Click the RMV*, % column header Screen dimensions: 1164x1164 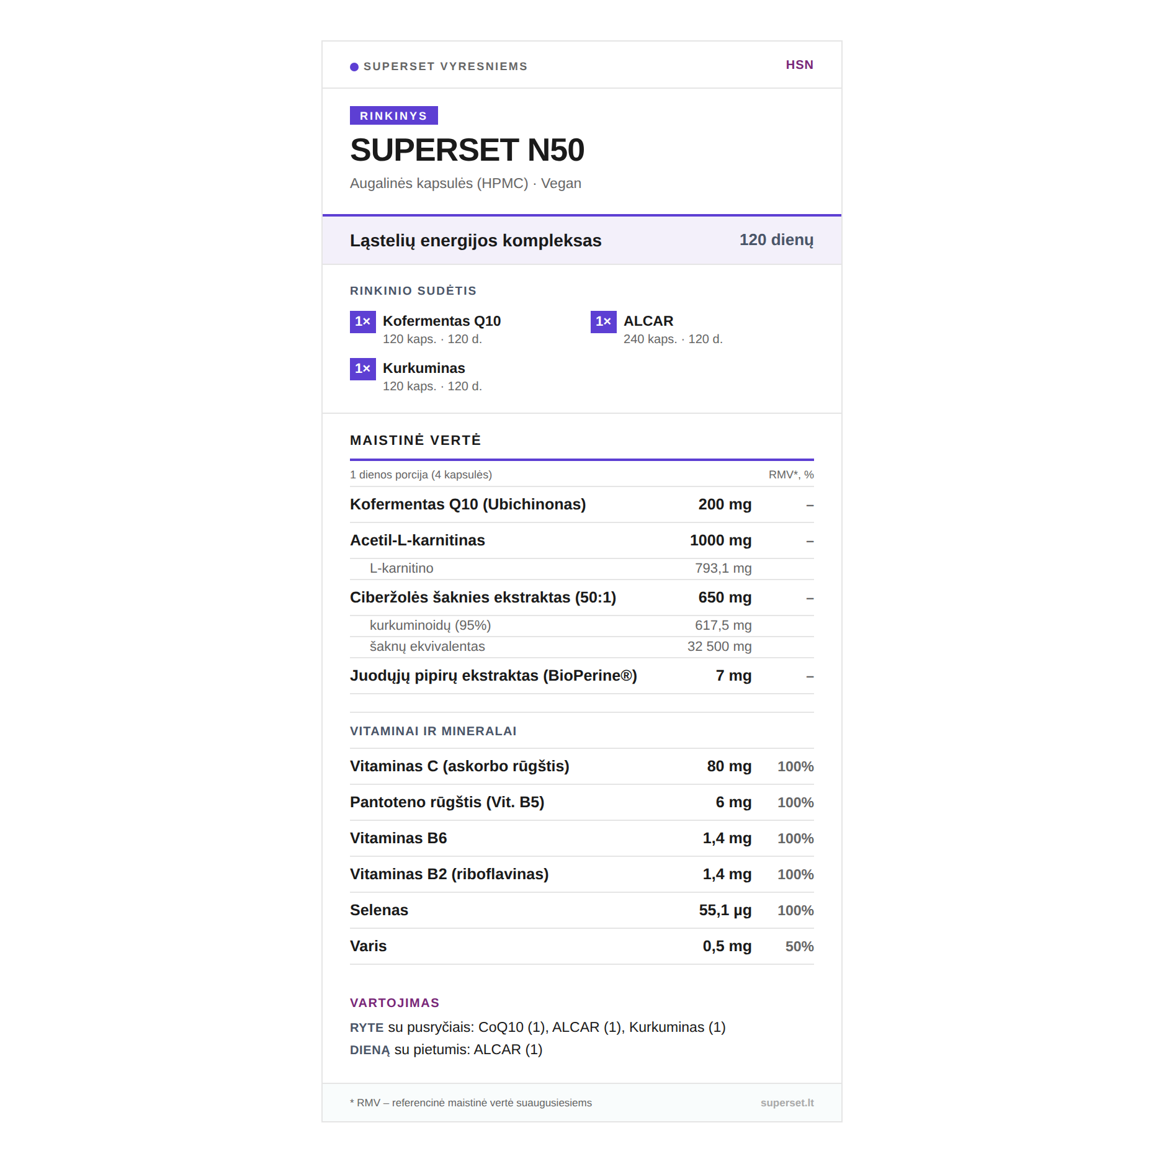[x=790, y=475]
